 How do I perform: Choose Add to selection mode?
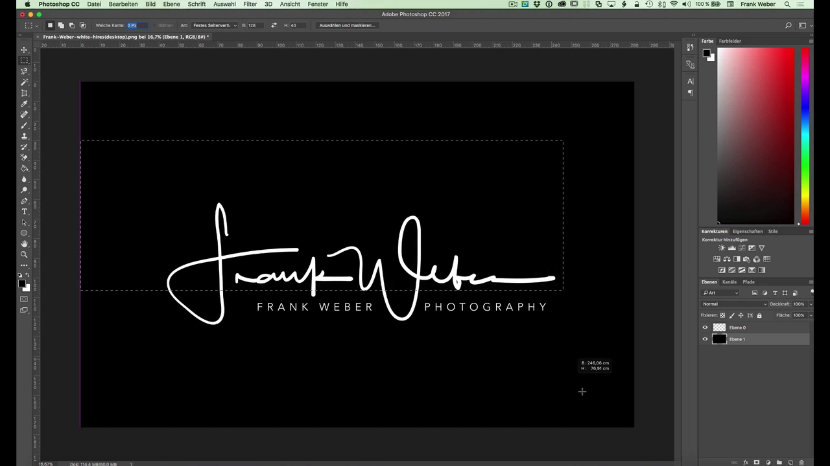tap(61, 25)
